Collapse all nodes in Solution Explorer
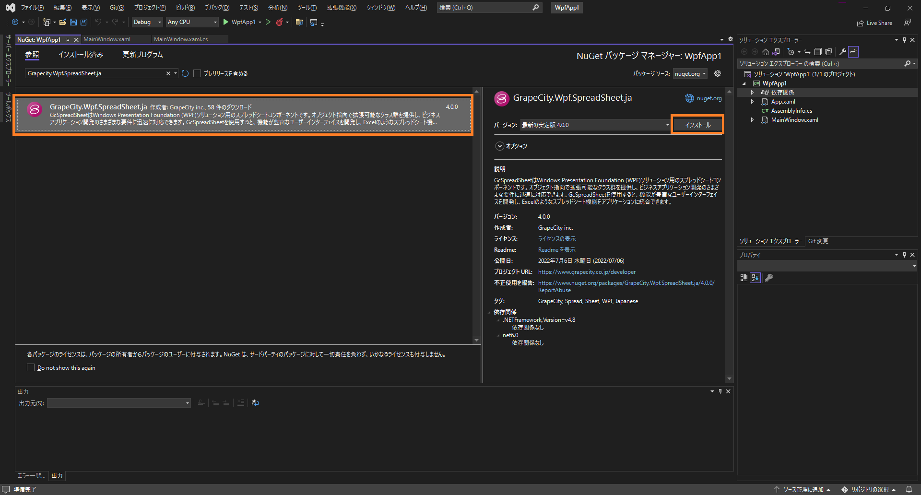 [818, 52]
